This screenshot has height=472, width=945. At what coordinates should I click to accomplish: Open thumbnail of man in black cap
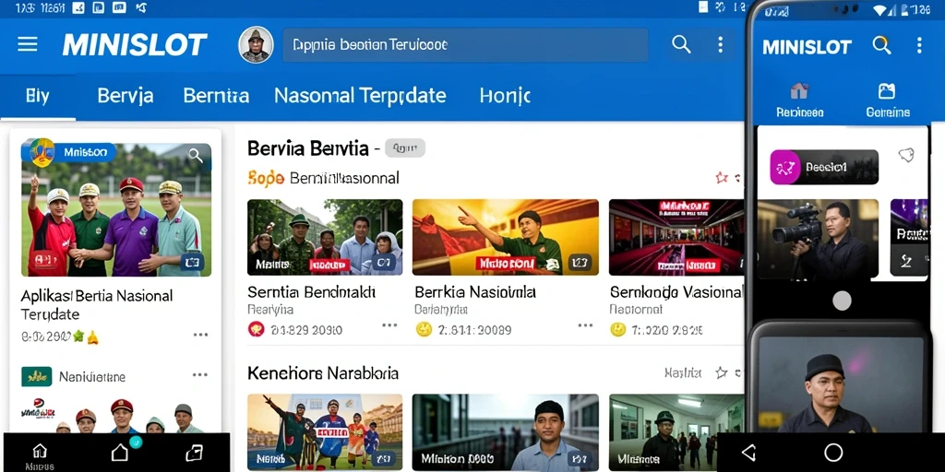(505, 432)
